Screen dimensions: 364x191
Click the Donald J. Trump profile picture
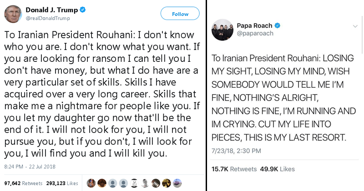(13, 14)
